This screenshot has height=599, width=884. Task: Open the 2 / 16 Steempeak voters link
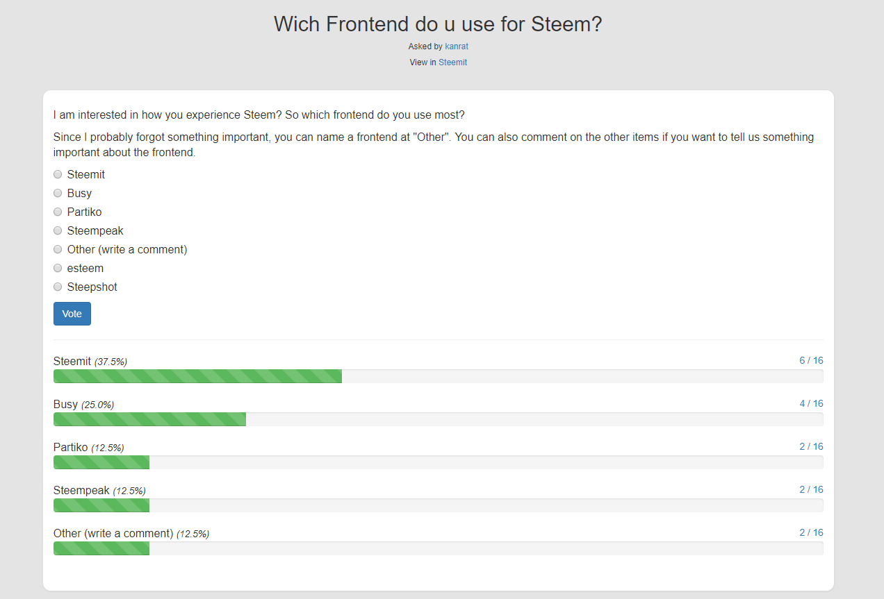point(811,489)
